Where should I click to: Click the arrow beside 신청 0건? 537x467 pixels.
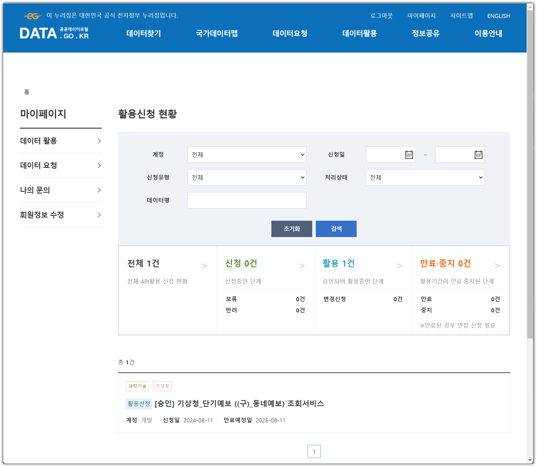tap(302, 266)
